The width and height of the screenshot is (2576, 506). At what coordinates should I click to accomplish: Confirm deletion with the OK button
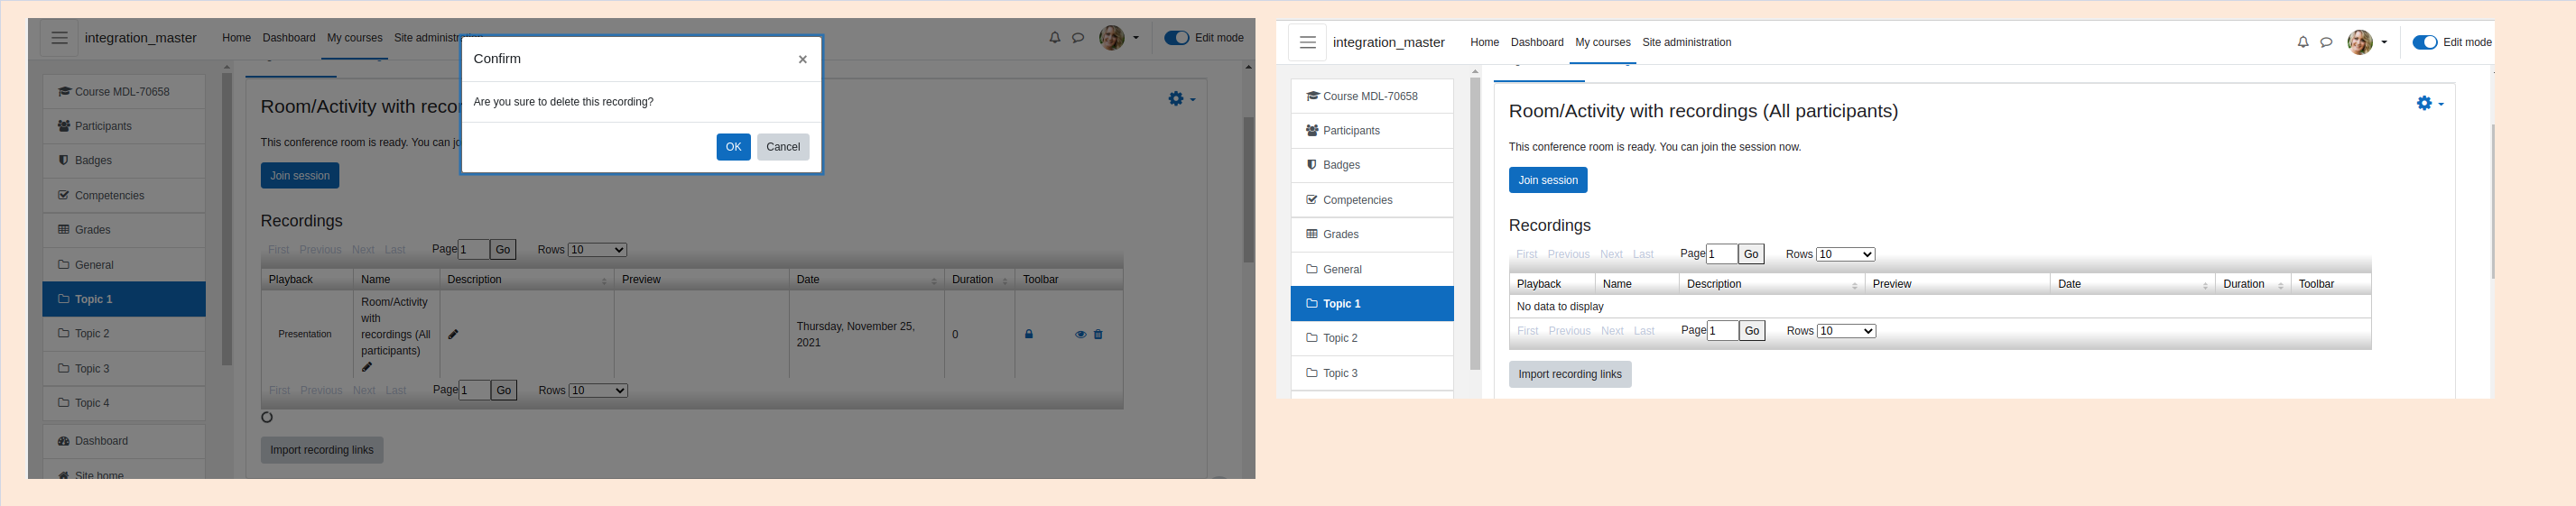(x=733, y=147)
